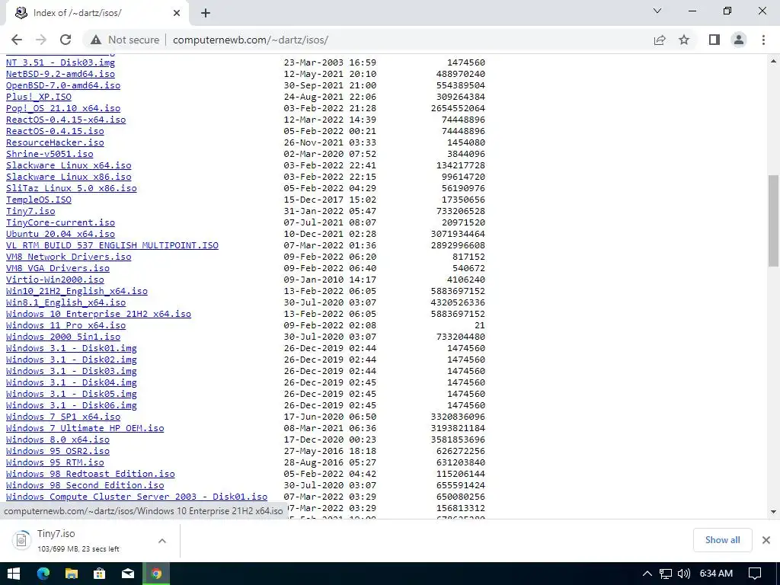Image resolution: width=780 pixels, height=585 pixels.
Task: Download Ubuntu 20.04 x64.iso
Action: [60, 234]
